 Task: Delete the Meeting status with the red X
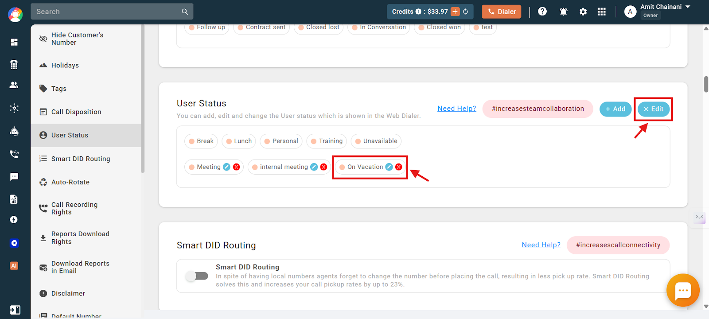[236, 167]
